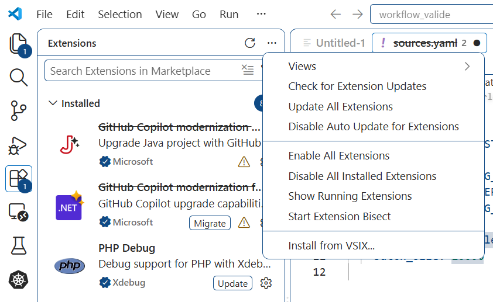Choose Check for Extension Updates
Image resolution: width=493 pixels, height=302 pixels.
[x=373, y=86]
